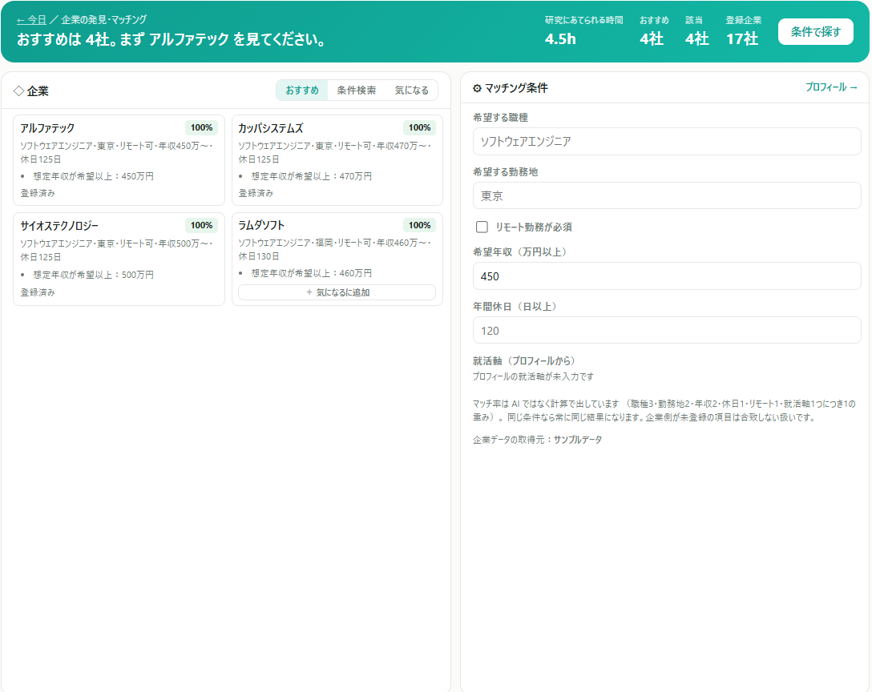Click the 企業の発見・マッチング breadcrumb text

(x=104, y=20)
